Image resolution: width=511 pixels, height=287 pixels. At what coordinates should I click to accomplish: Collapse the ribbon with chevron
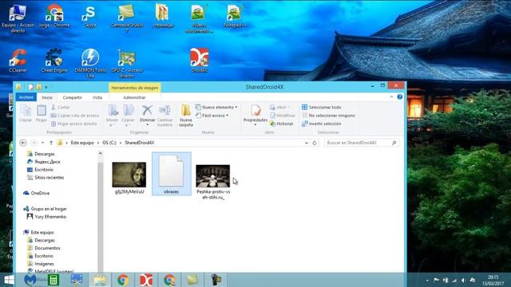[x=391, y=97]
